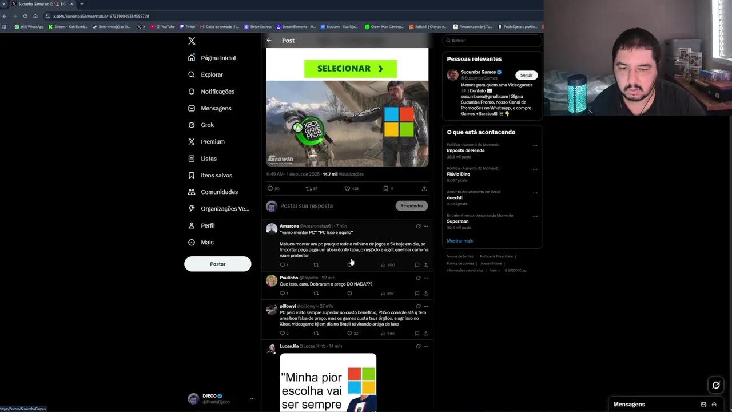
Task: Toggle like on Paulinho's reply
Action: (349, 293)
